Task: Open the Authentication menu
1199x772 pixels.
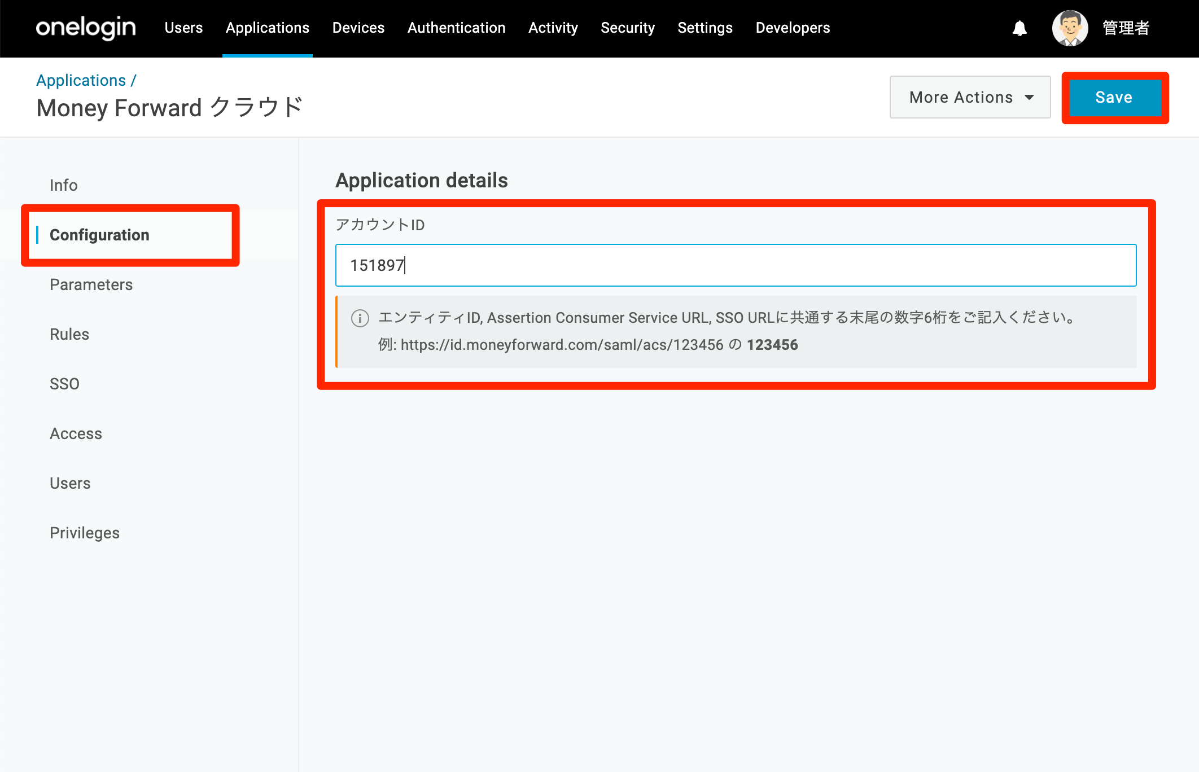Action: [x=457, y=28]
